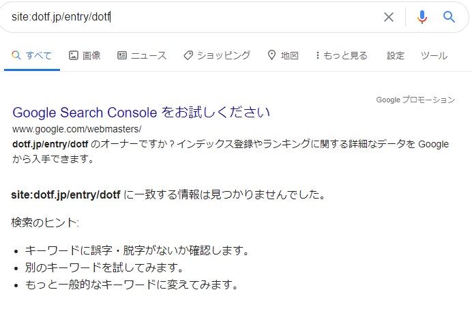
Task: Click the three-dot icon beside もっと見る
Action: click(318, 55)
